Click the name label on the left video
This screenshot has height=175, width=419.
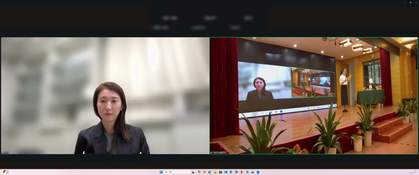6,153
